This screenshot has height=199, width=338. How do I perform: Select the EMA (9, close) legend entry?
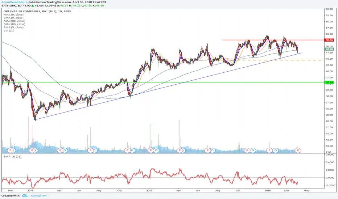coord(13,18)
